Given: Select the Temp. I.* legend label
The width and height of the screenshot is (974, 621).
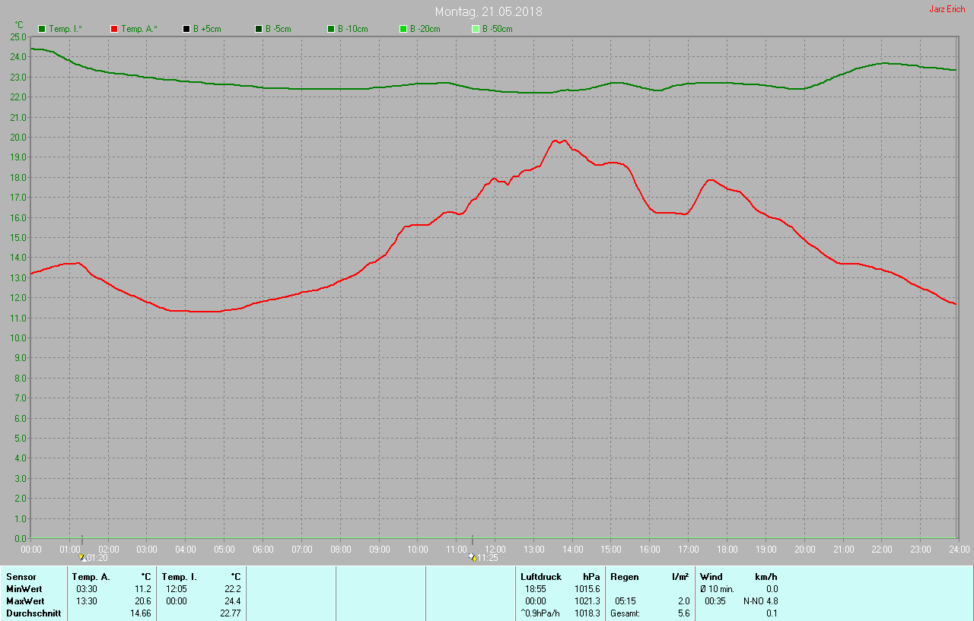Looking at the screenshot, I should coord(65,29).
